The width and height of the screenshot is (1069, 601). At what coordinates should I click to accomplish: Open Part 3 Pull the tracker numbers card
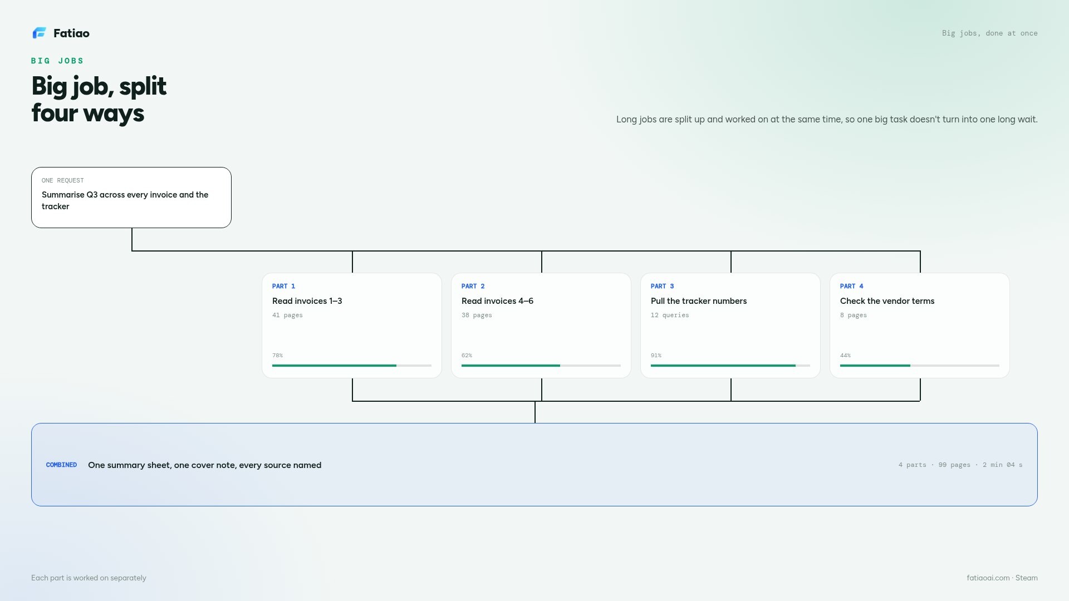pyautogui.click(x=730, y=326)
